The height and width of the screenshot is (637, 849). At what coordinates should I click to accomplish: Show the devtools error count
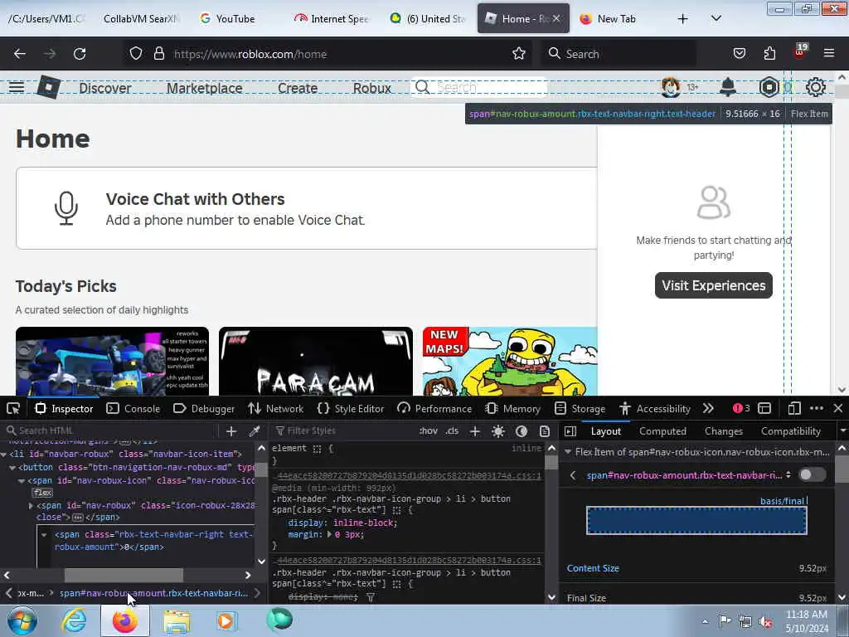[x=741, y=408]
